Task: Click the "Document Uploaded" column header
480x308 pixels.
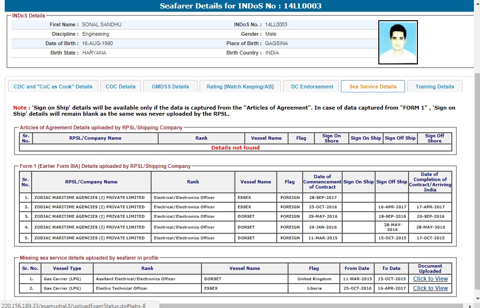Action: click(x=430, y=269)
